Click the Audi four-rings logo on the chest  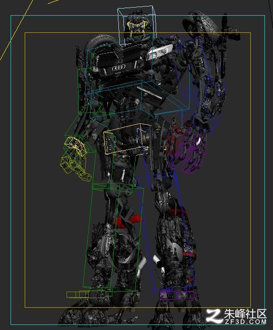[119, 68]
